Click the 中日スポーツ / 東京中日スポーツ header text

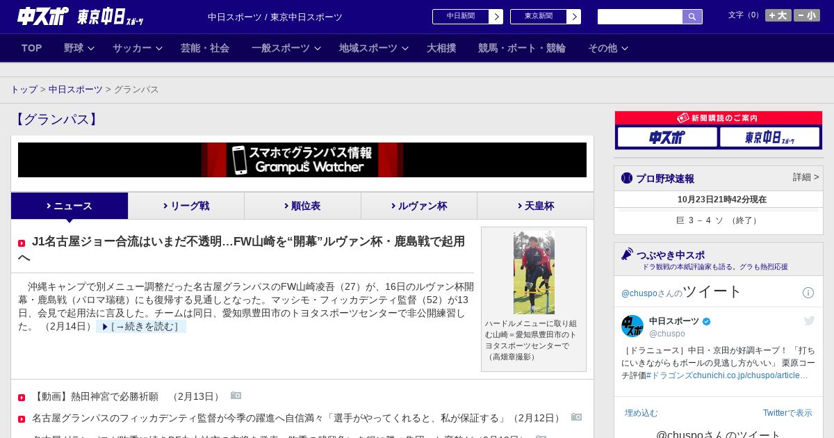click(275, 17)
